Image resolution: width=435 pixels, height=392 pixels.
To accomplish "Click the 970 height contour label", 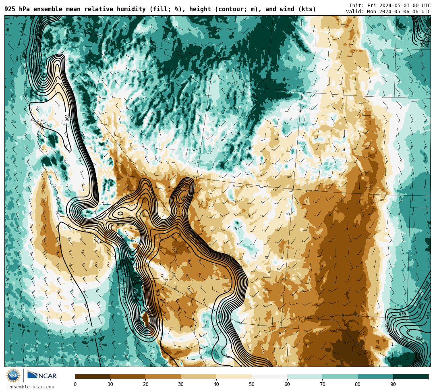I will (x=402, y=314).
